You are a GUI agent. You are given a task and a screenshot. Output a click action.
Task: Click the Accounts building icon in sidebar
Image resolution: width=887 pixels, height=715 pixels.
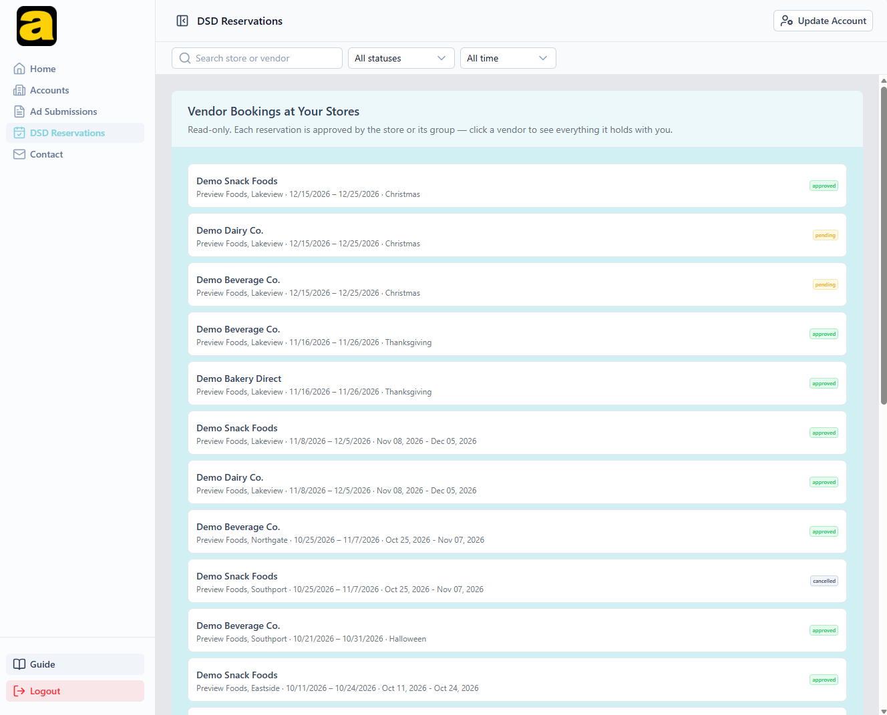(x=19, y=90)
